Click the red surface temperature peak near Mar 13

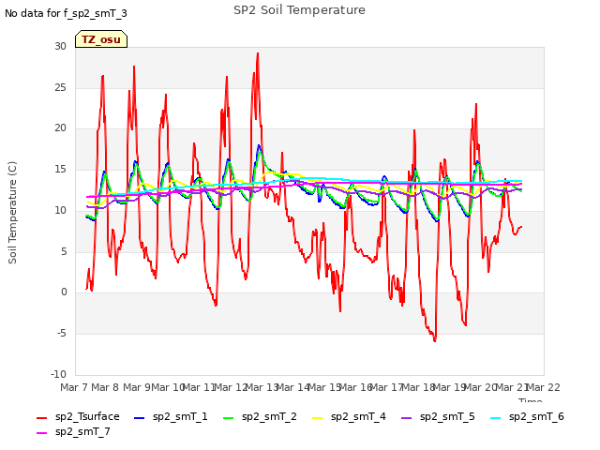(x=258, y=53)
